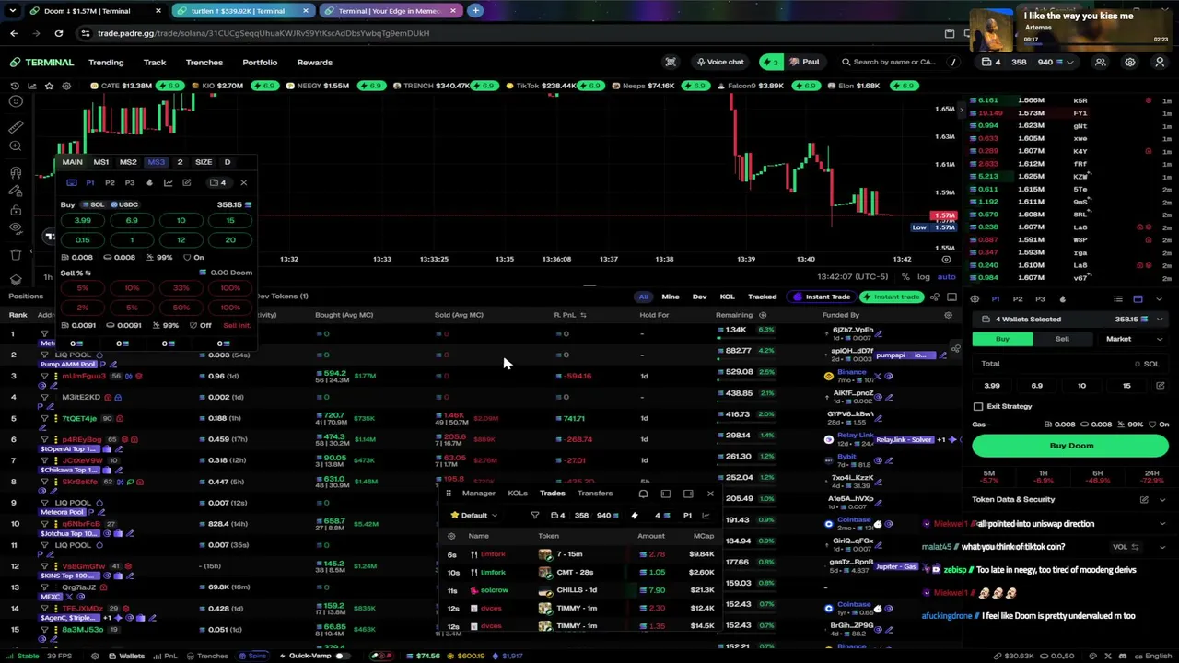The width and height of the screenshot is (1179, 663).
Task: Reload the browser page
Action: 58,33
